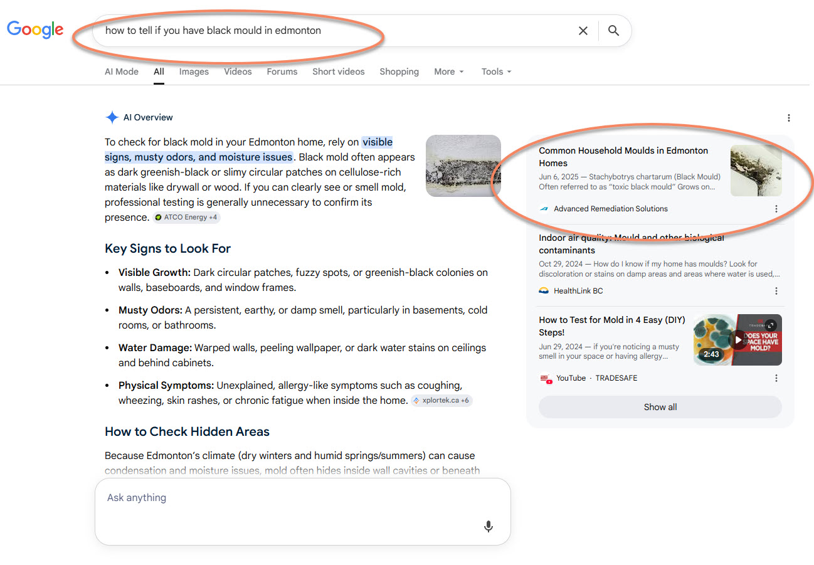Click the YouTube source favicon

point(545,378)
